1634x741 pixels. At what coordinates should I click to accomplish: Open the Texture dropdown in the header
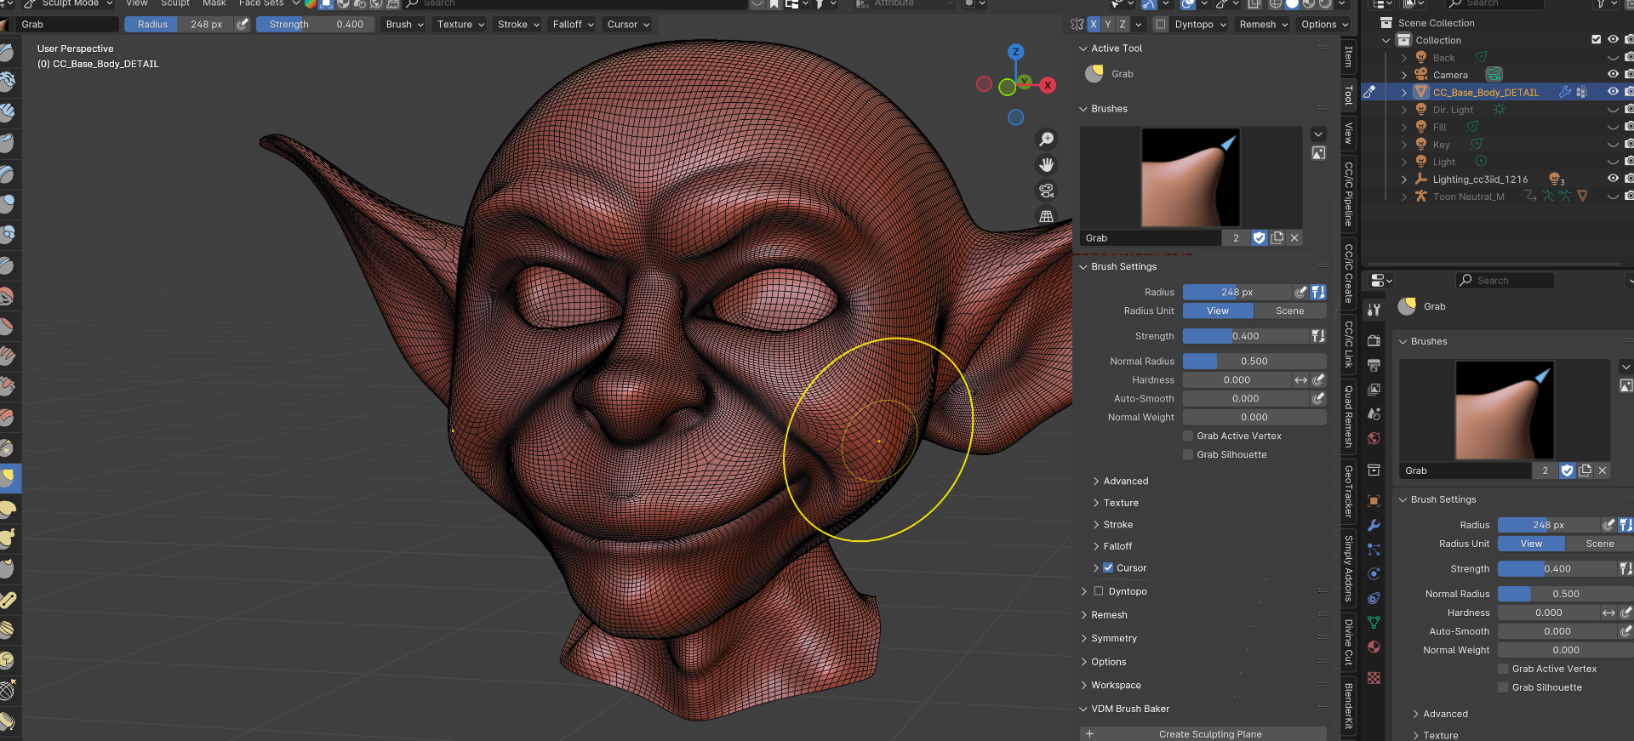(460, 25)
